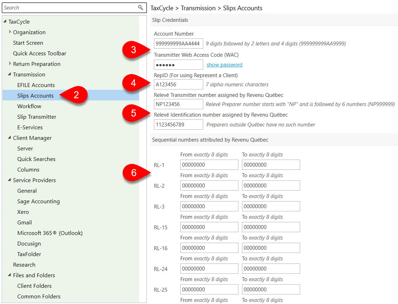Screen dimensions: 398x304
Task: Select EFILE Accounts in the tree
Action: pos(36,85)
